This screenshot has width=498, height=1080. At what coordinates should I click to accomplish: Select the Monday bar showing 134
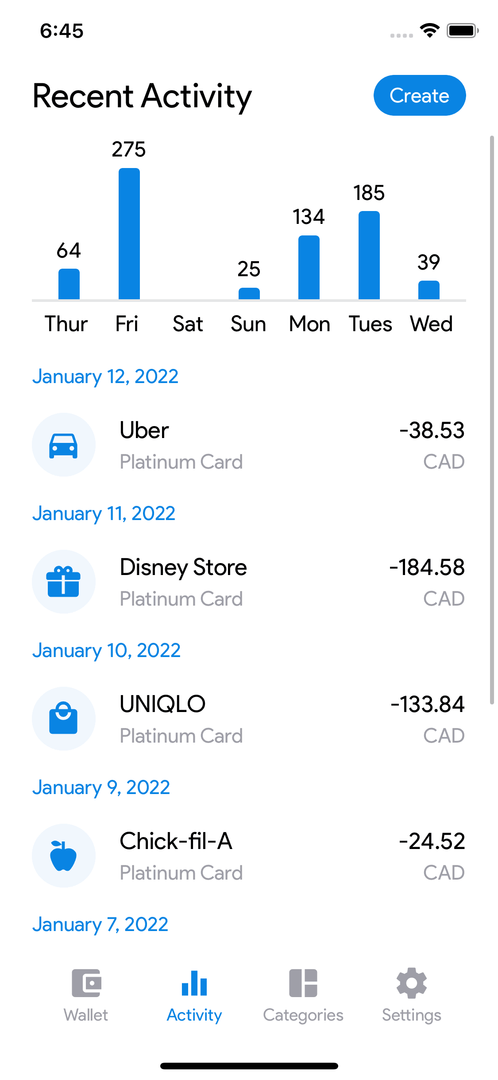click(x=309, y=267)
